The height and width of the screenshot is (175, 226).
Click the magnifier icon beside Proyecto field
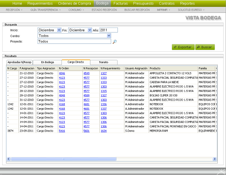[x=115, y=42]
